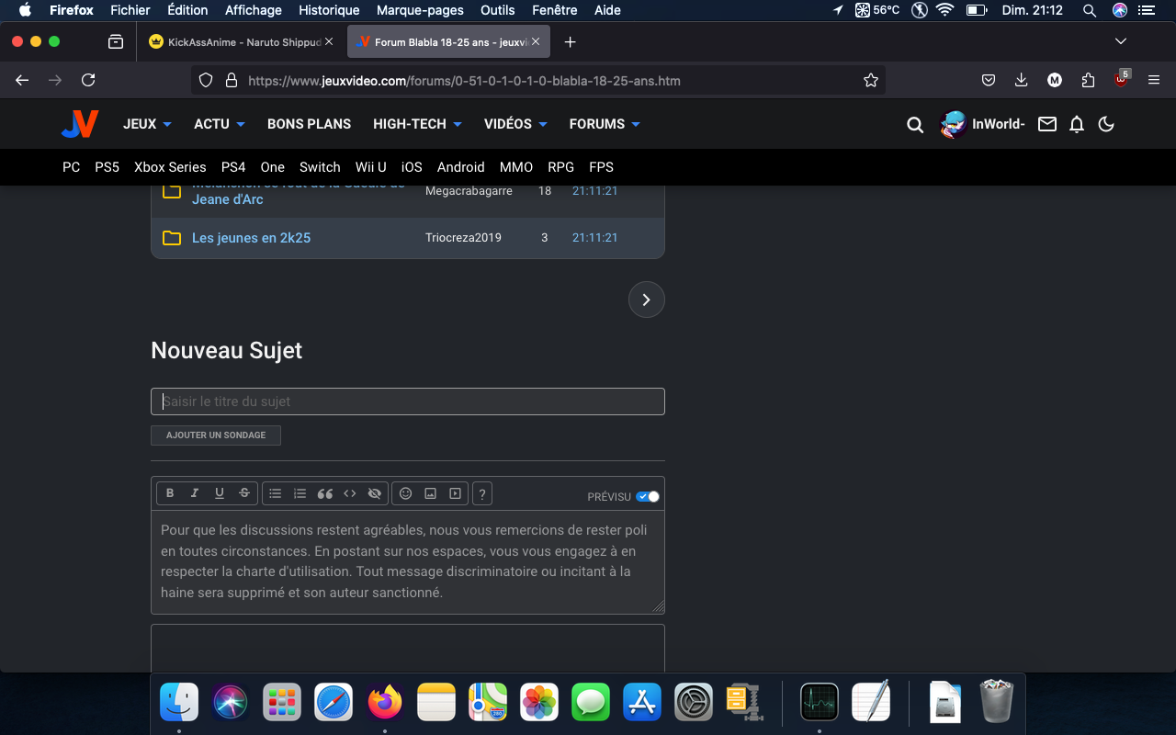Expand the FORUMS dropdown menu
The width and height of the screenshot is (1176, 735).
coord(604,124)
